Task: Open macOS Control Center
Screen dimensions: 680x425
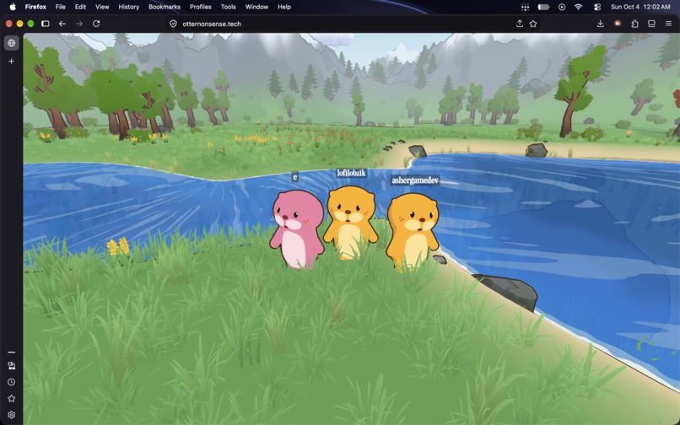Action: [x=597, y=7]
